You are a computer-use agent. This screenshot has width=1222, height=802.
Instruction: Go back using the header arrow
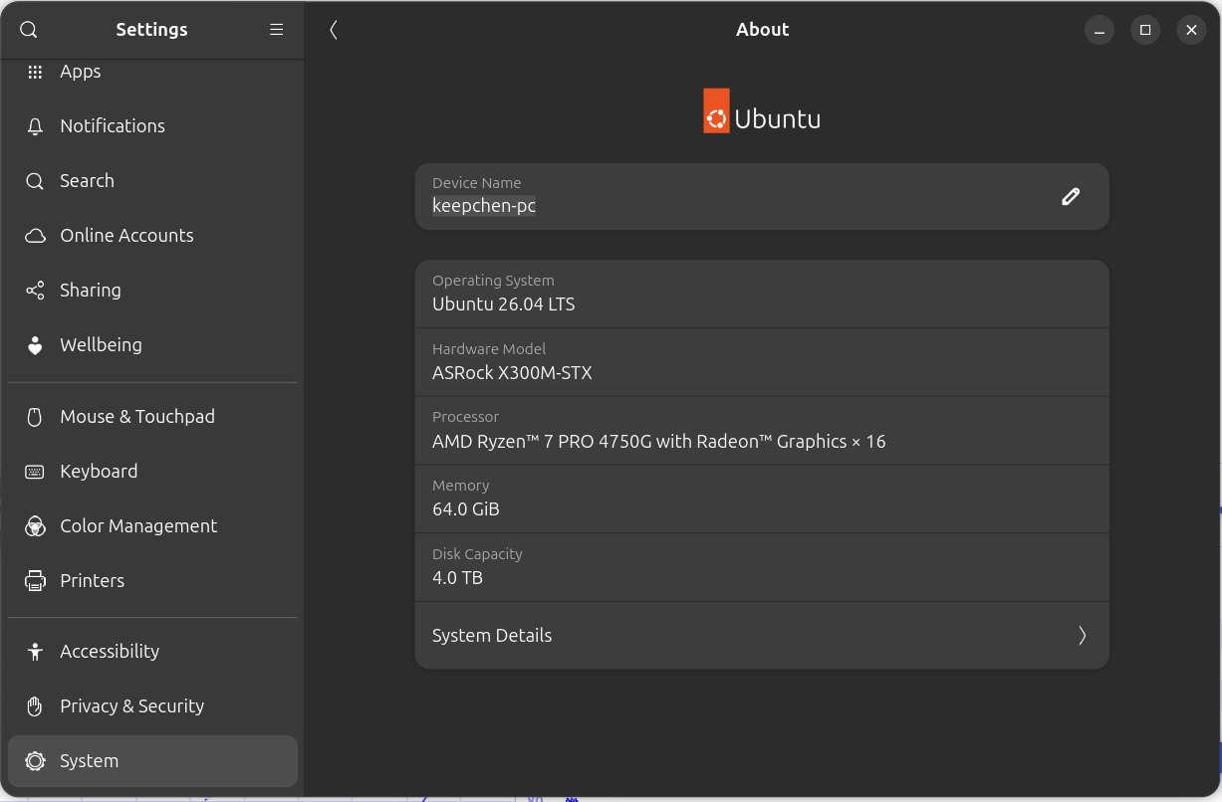pyautogui.click(x=334, y=30)
